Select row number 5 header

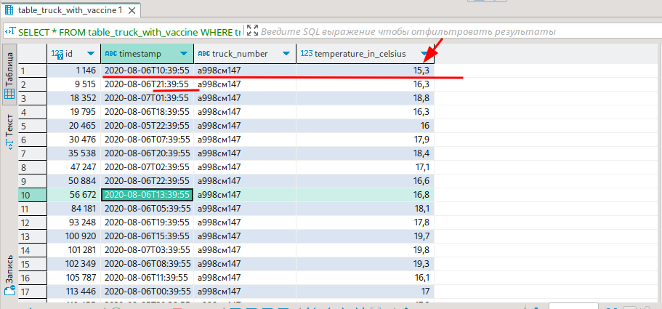tap(33, 126)
